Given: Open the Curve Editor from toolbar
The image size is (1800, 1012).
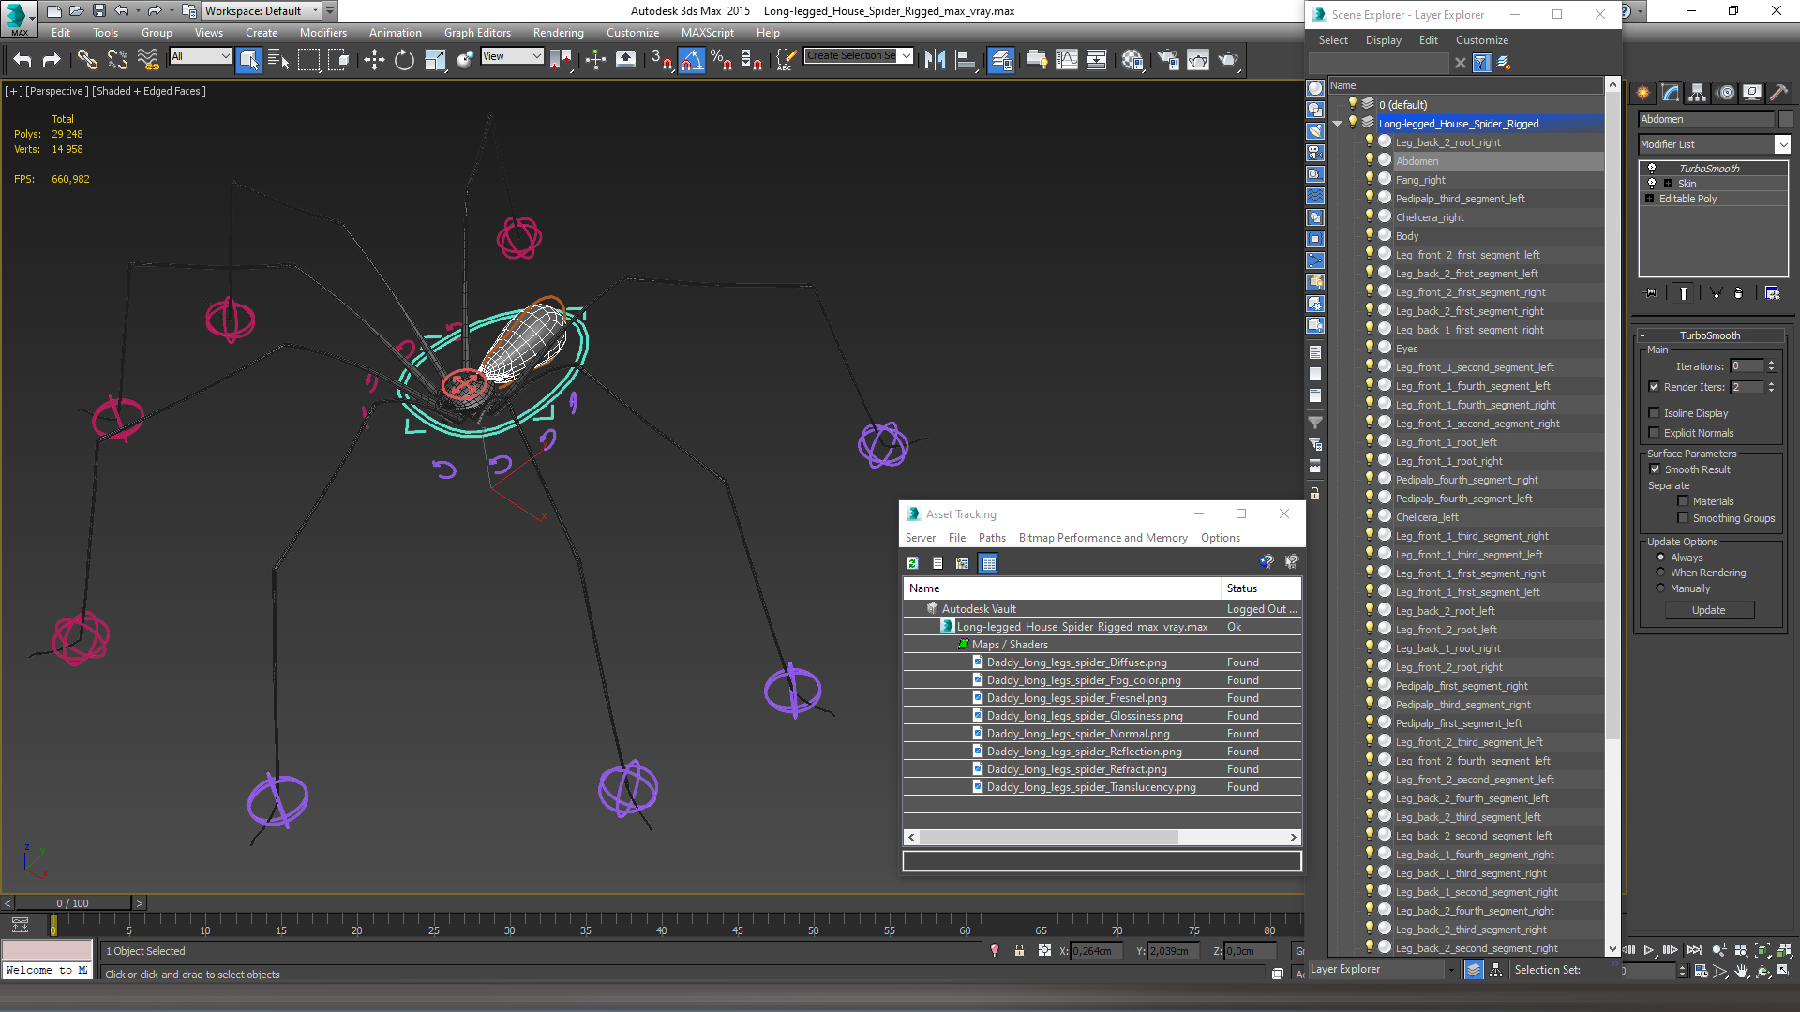Looking at the screenshot, I should pos(1067,60).
